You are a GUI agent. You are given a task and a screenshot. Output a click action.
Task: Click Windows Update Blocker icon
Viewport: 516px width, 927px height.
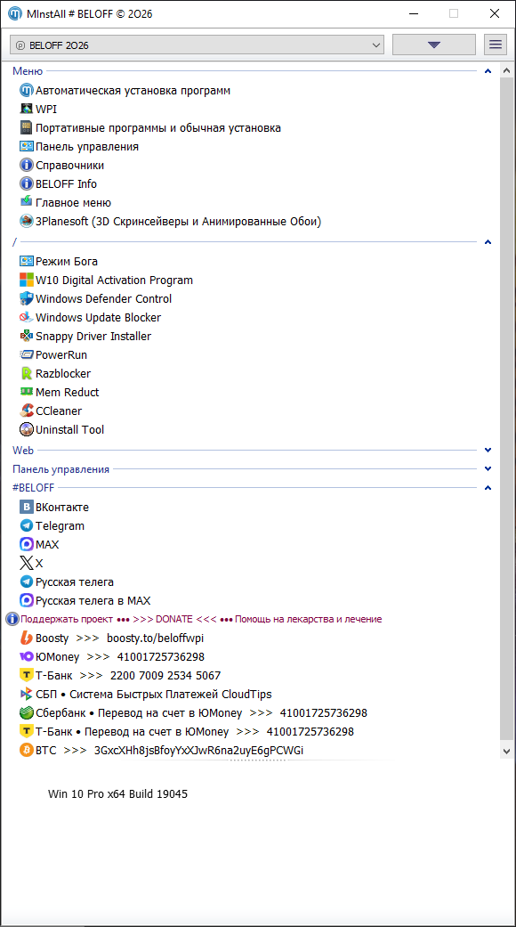[27, 318]
